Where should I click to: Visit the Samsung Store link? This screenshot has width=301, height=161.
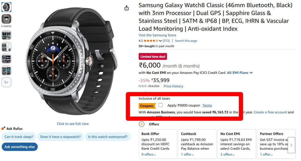point(157,35)
